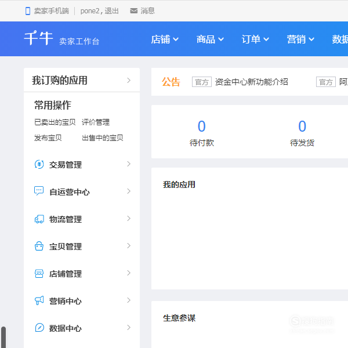348x348 pixels.
Task: Click the 数据中心 compass icon
Action: [x=39, y=328]
